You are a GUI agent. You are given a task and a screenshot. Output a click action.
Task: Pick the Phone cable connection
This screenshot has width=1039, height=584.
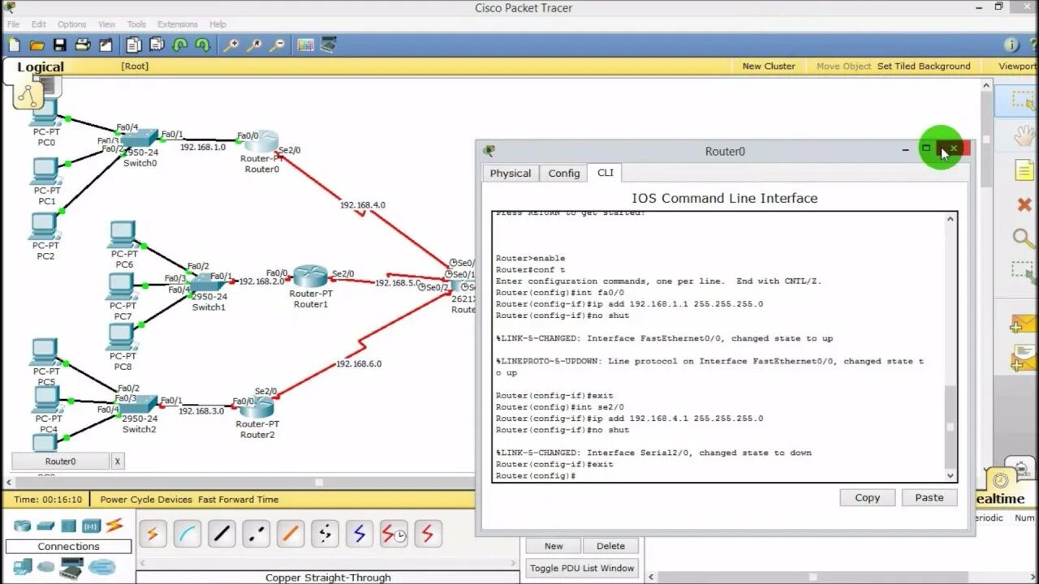coord(325,534)
